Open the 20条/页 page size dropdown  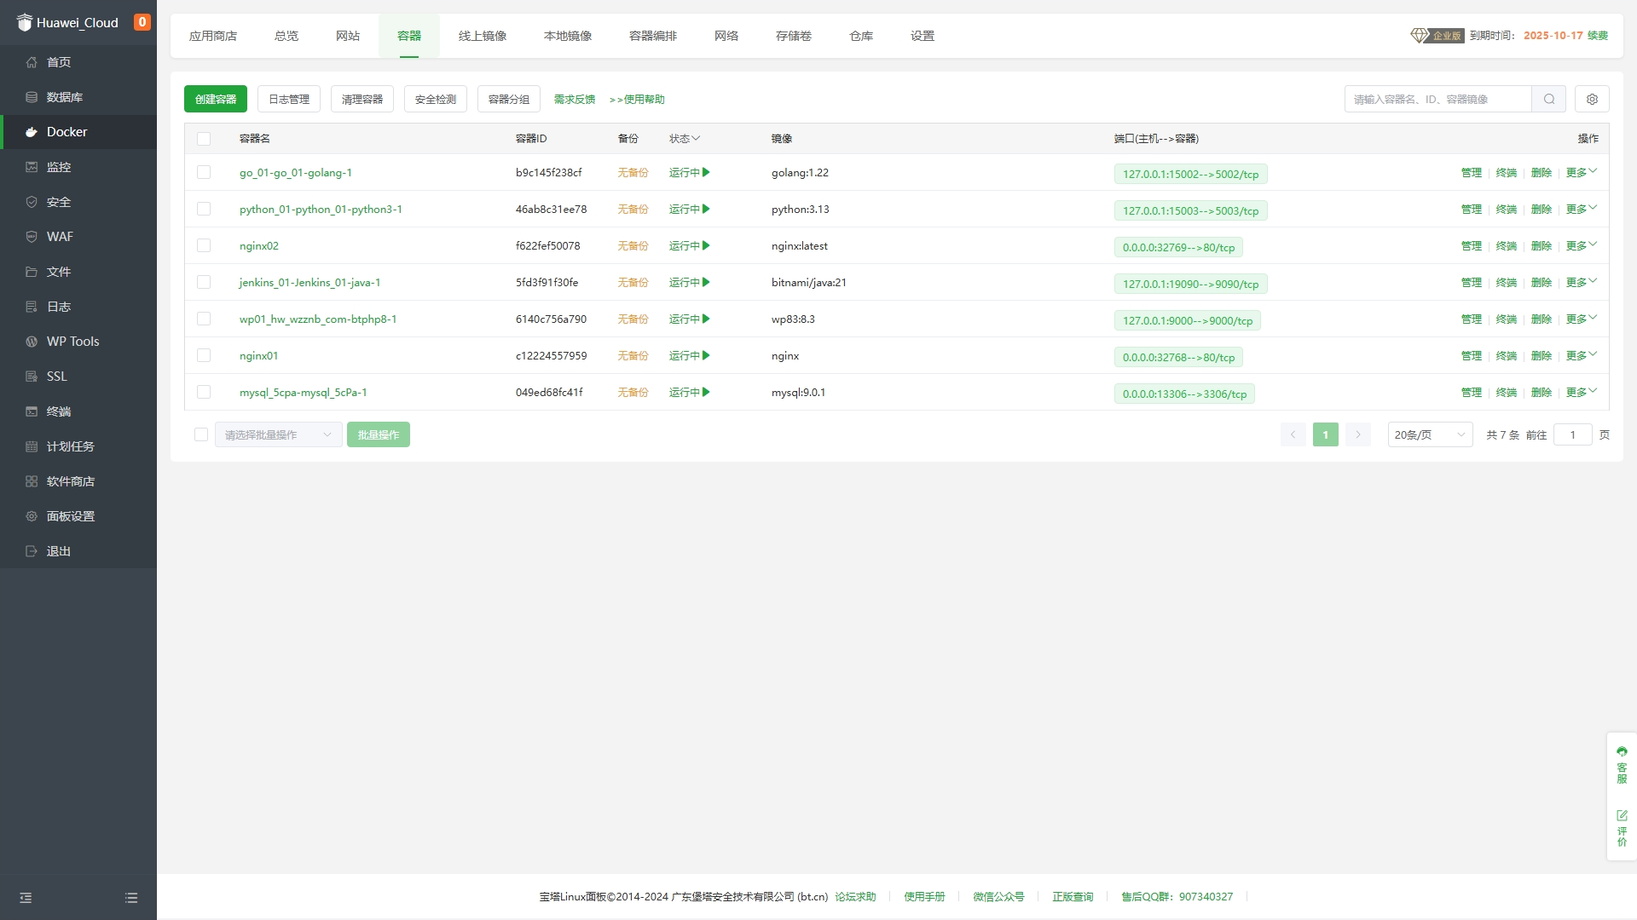(x=1430, y=434)
